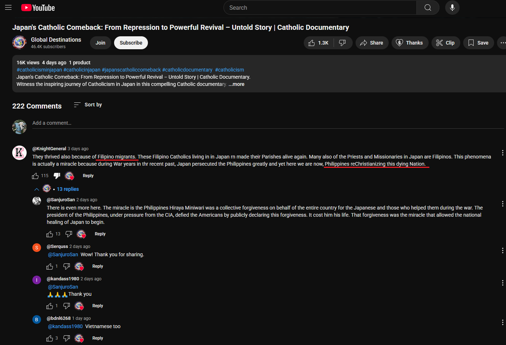Open #catholicism hashtag
This screenshot has height=345, width=506.
230,70
